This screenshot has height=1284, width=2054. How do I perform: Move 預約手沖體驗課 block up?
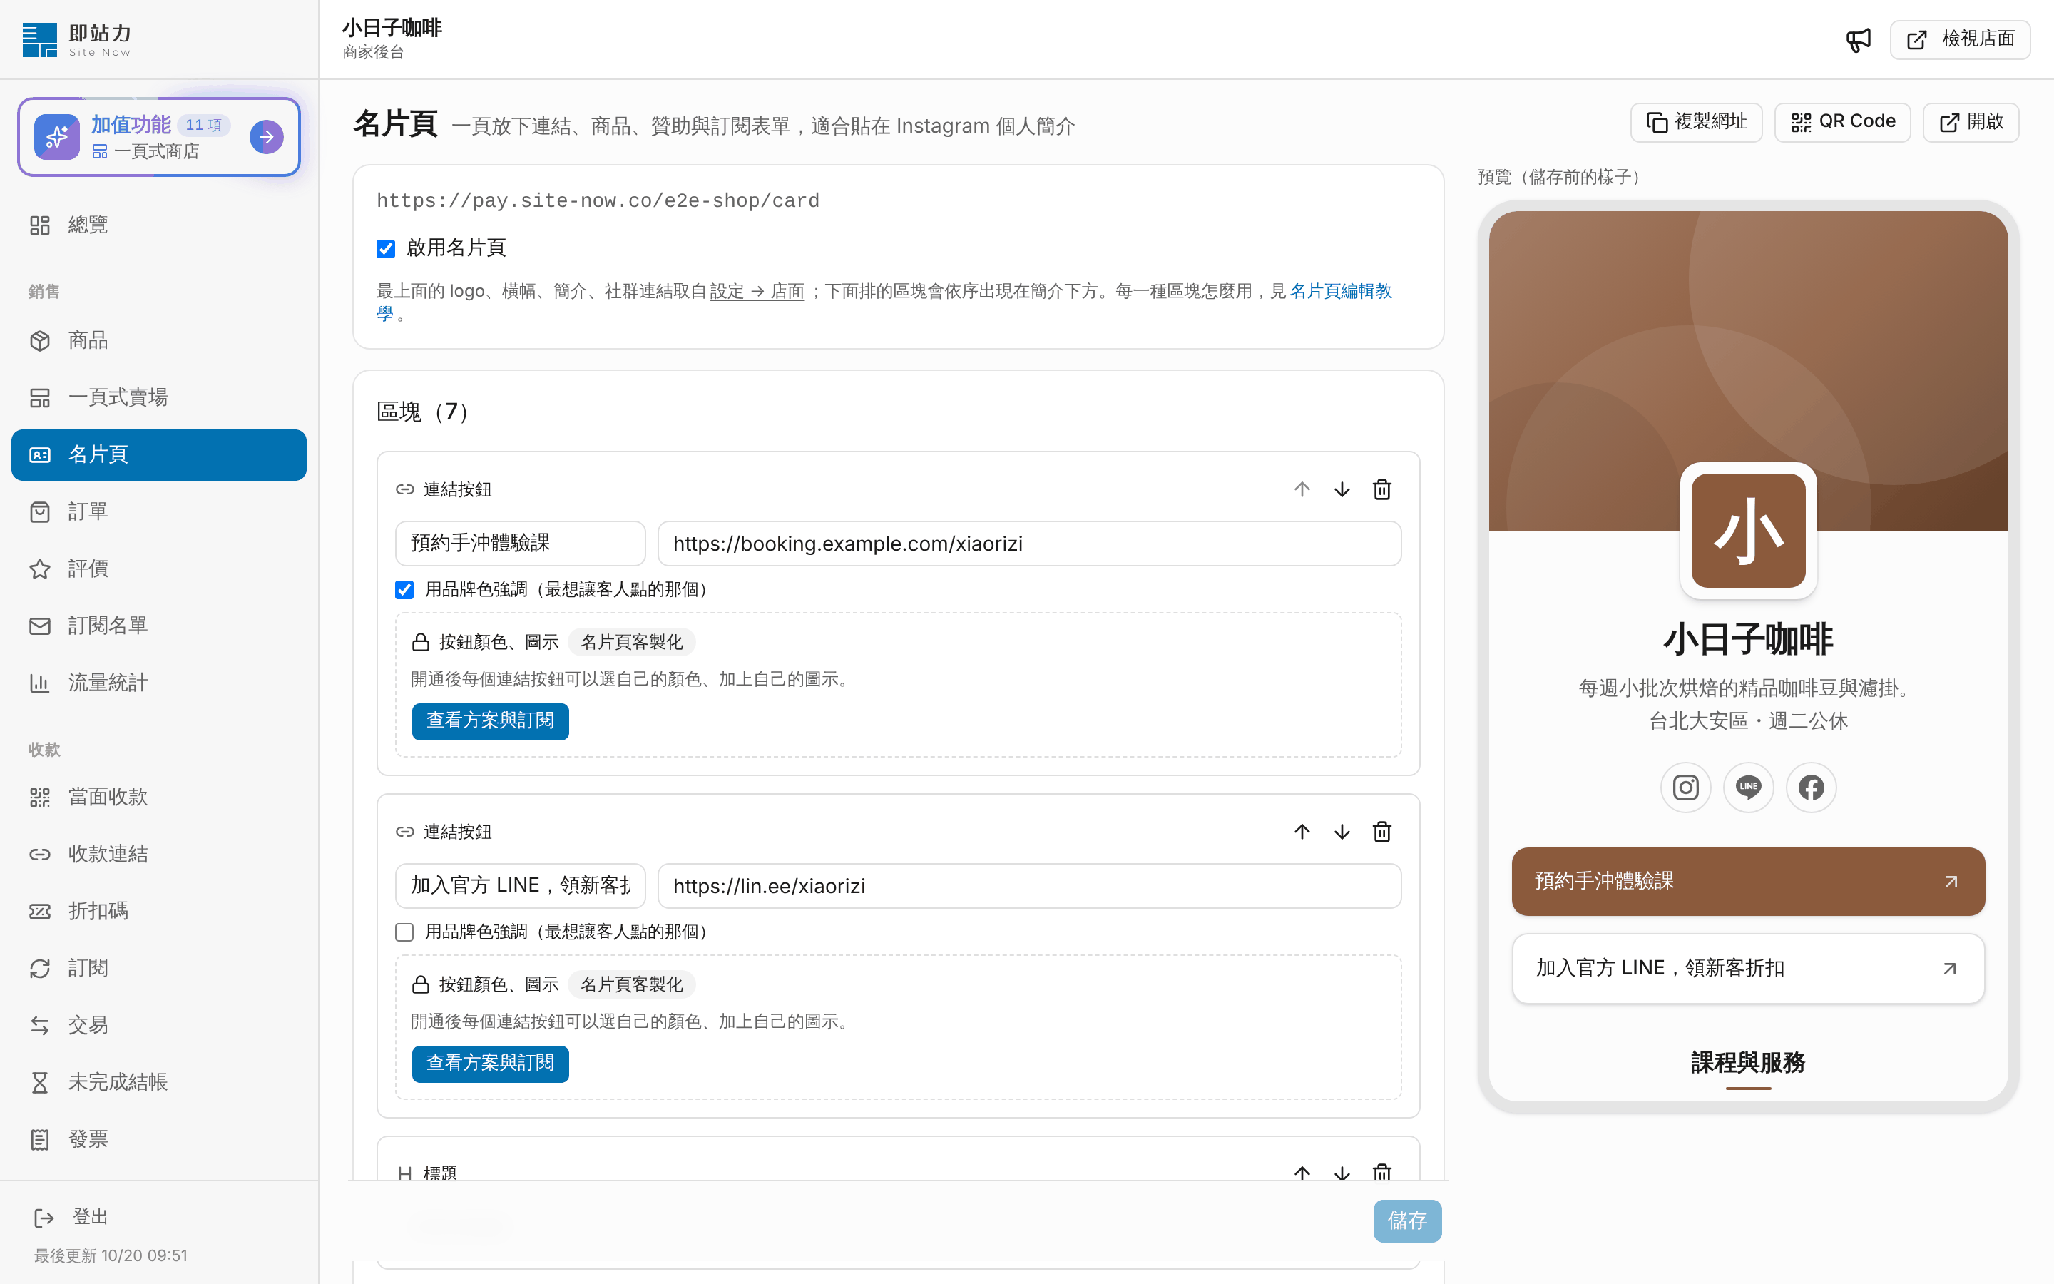click(x=1302, y=489)
